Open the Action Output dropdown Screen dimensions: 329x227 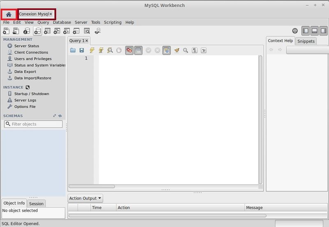point(86,198)
